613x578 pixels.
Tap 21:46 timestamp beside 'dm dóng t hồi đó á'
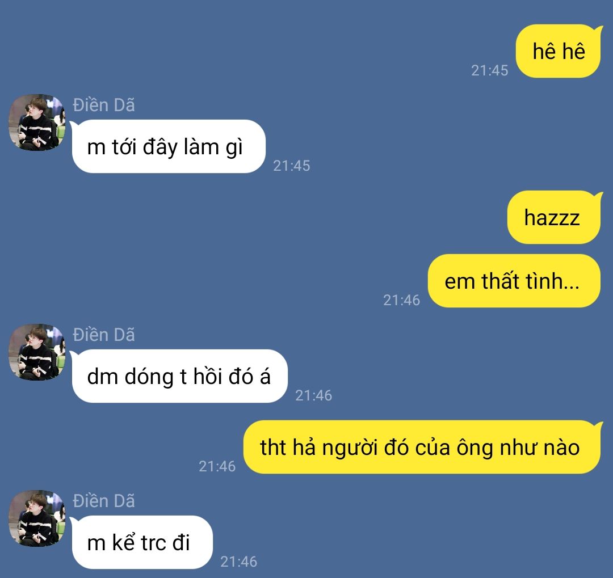click(x=313, y=396)
